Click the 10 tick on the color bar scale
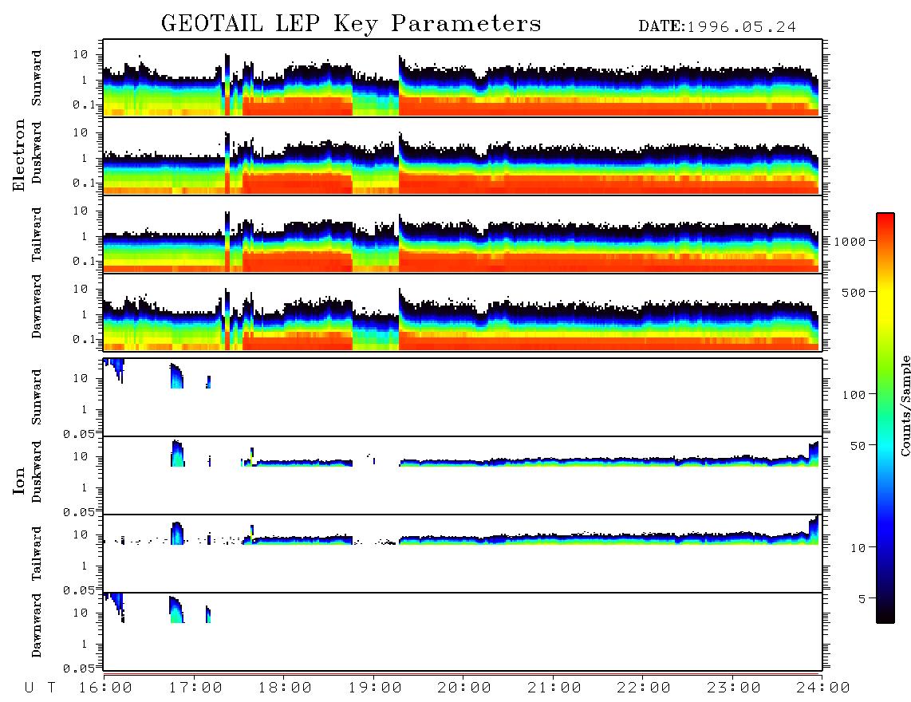The width and height of the screenshot is (911, 702). click(858, 547)
